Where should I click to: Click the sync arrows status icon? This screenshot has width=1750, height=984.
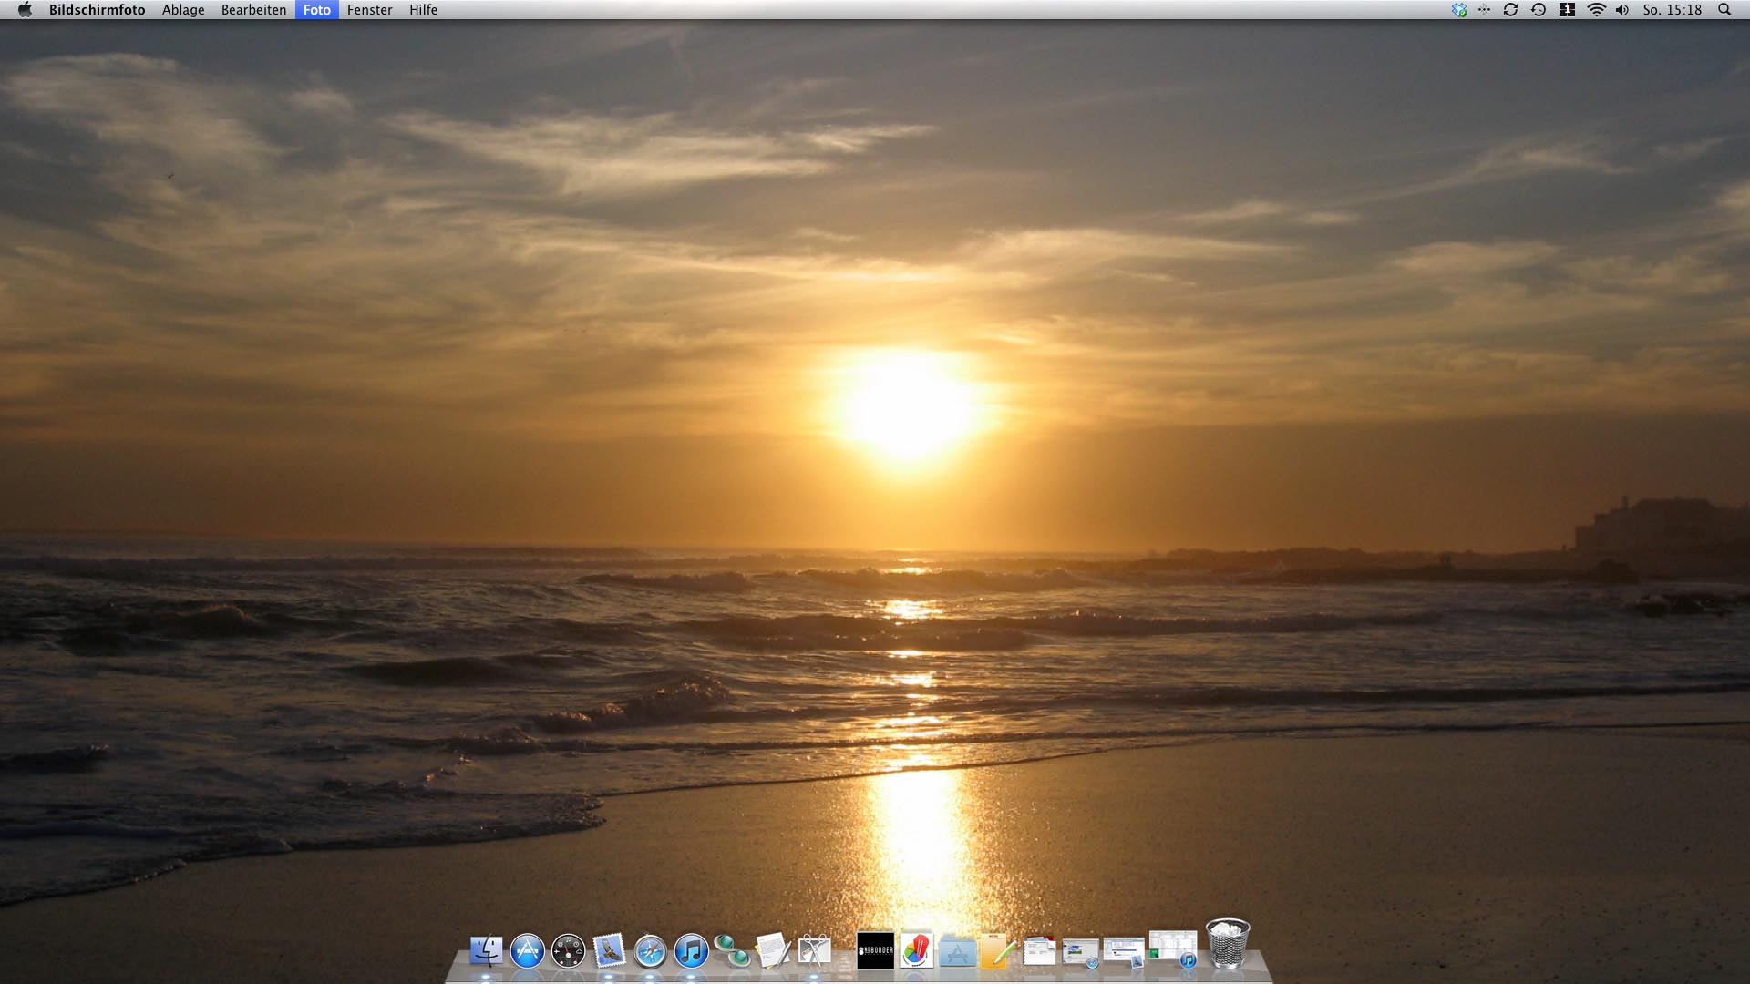click(1510, 10)
